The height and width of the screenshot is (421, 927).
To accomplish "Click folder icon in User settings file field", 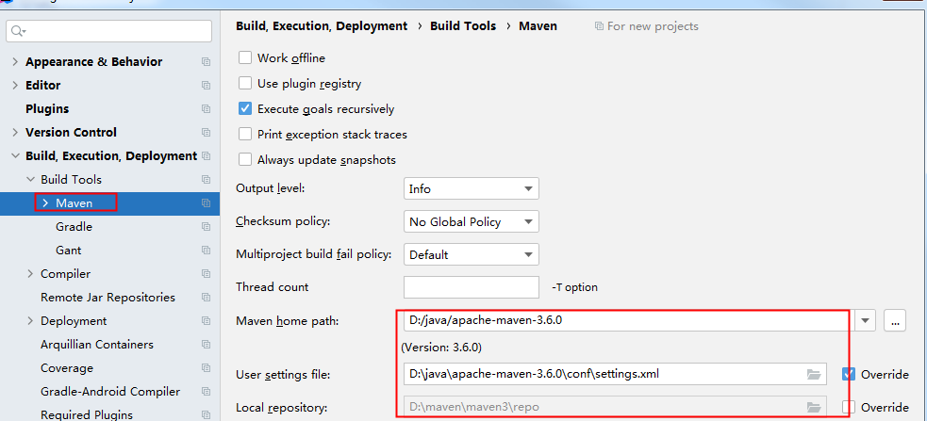I will point(814,374).
